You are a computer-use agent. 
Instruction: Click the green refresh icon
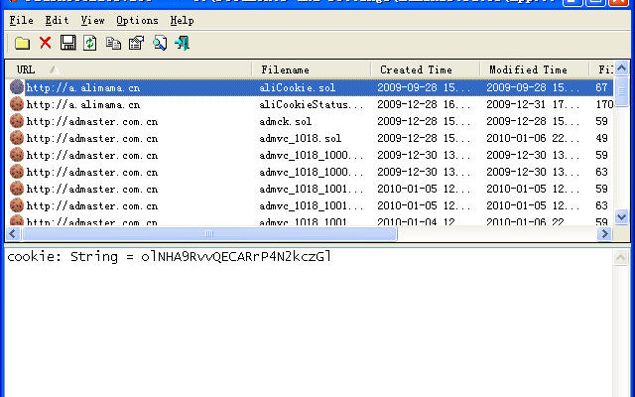[90, 43]
